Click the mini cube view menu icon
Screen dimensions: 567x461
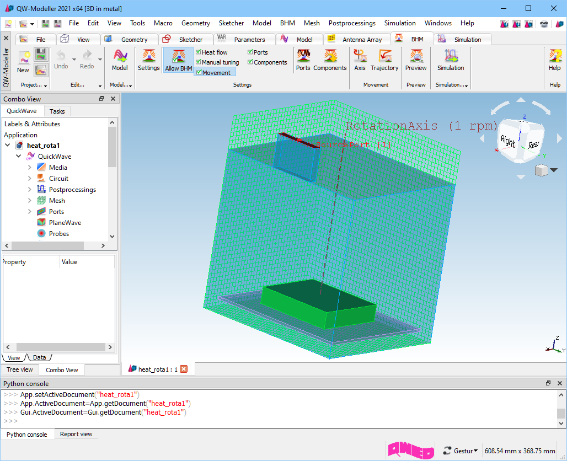[541, 170]
